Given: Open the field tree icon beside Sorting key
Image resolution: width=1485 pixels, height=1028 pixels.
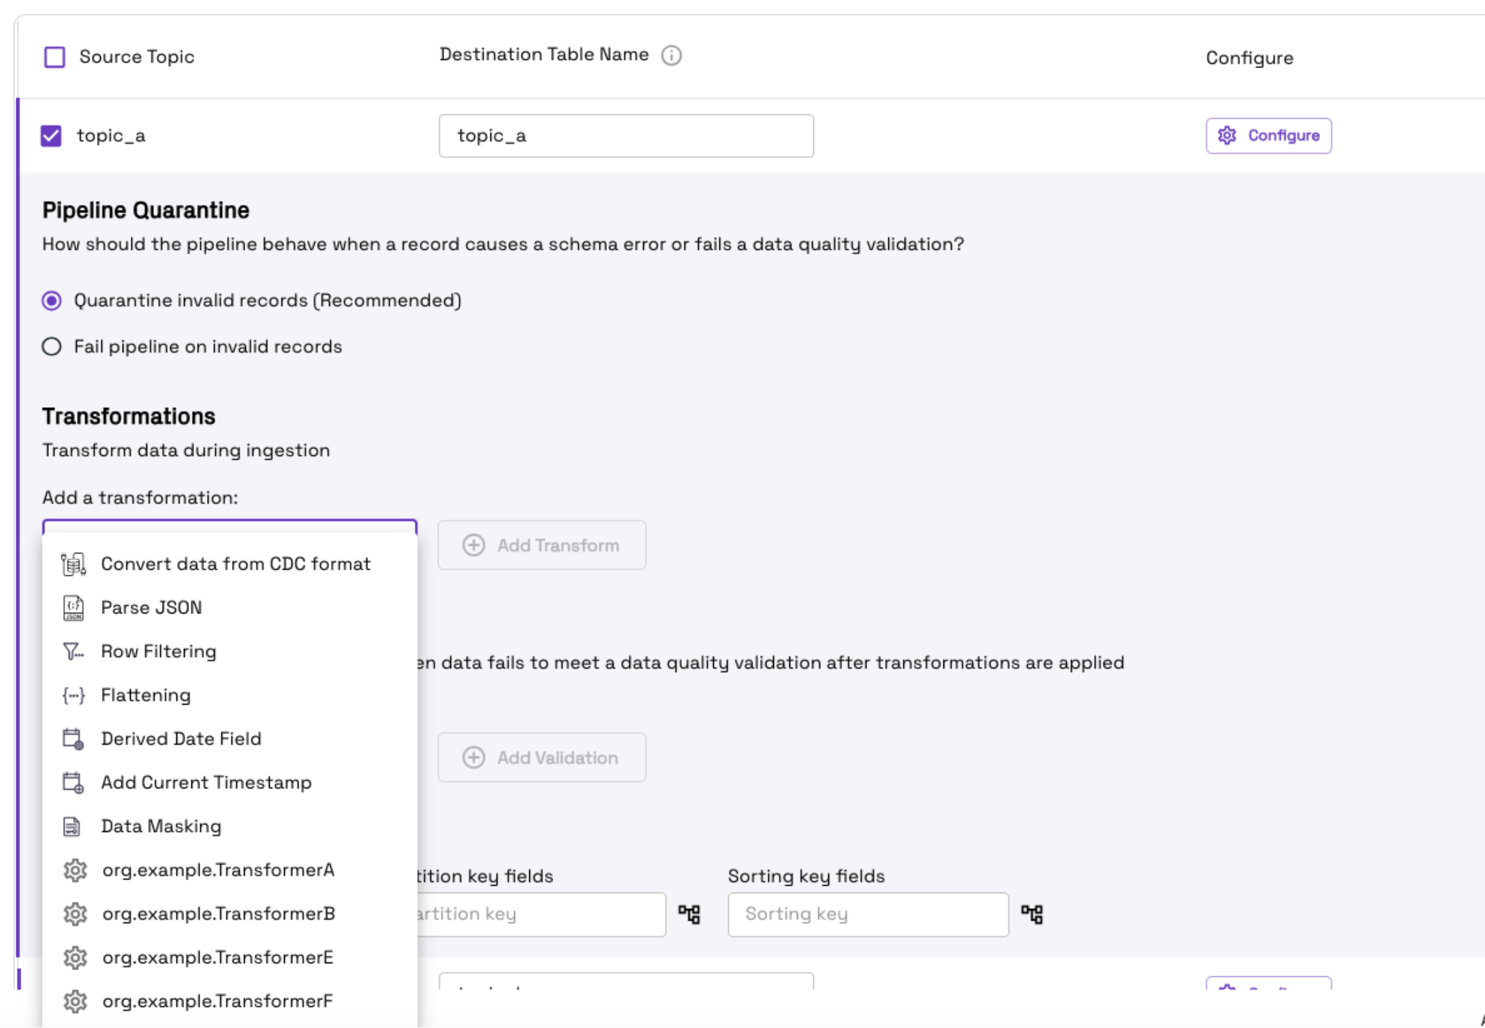Looking at the screenshot, I should tap(1032, 914).
